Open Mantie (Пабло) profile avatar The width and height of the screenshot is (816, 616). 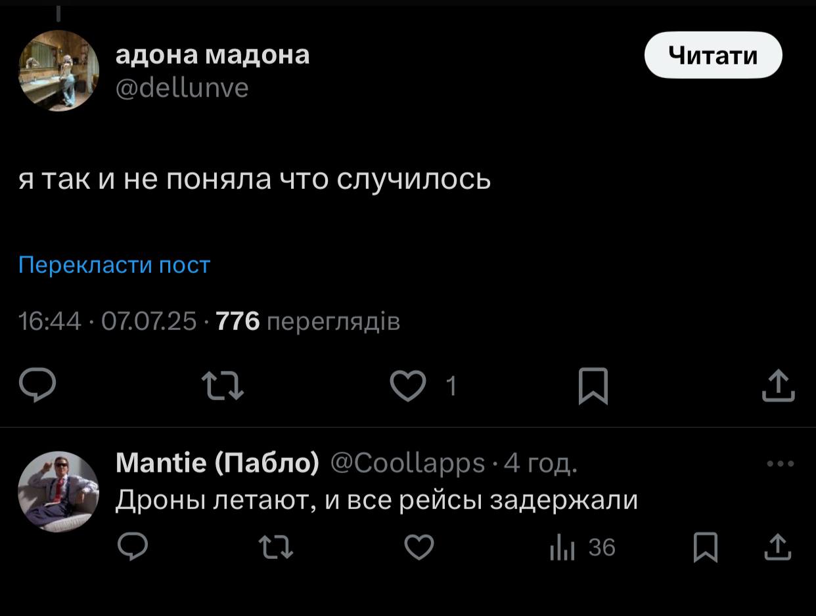(58, 491)
